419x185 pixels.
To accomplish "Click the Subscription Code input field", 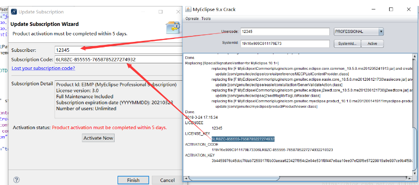I will [118, 59].
